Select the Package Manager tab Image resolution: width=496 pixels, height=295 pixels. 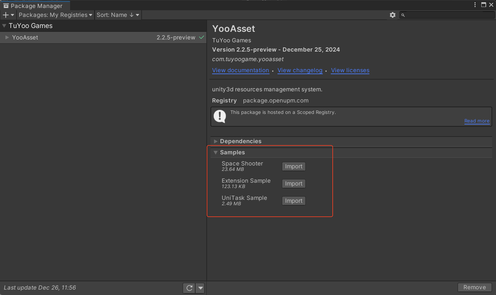(34, 6)
